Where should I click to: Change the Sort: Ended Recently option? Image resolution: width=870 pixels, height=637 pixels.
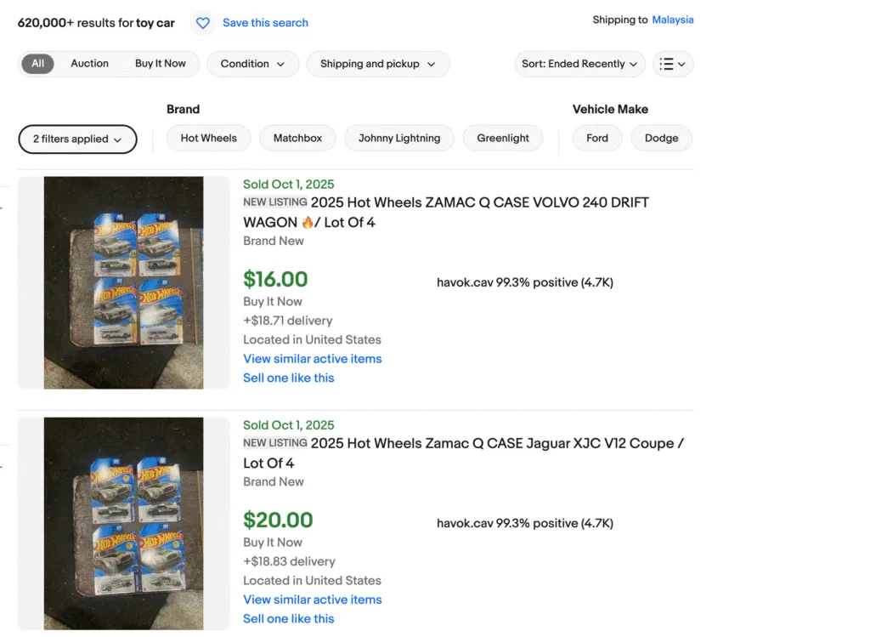click(x=579, y=64)
